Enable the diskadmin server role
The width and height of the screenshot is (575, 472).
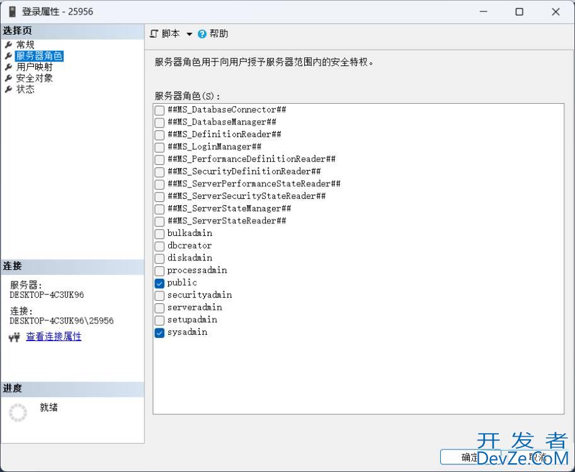point(159,259)
